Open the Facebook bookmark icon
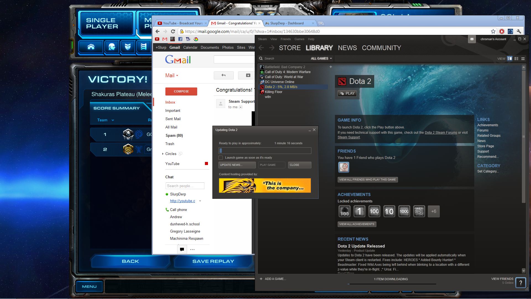 point(180,39)
